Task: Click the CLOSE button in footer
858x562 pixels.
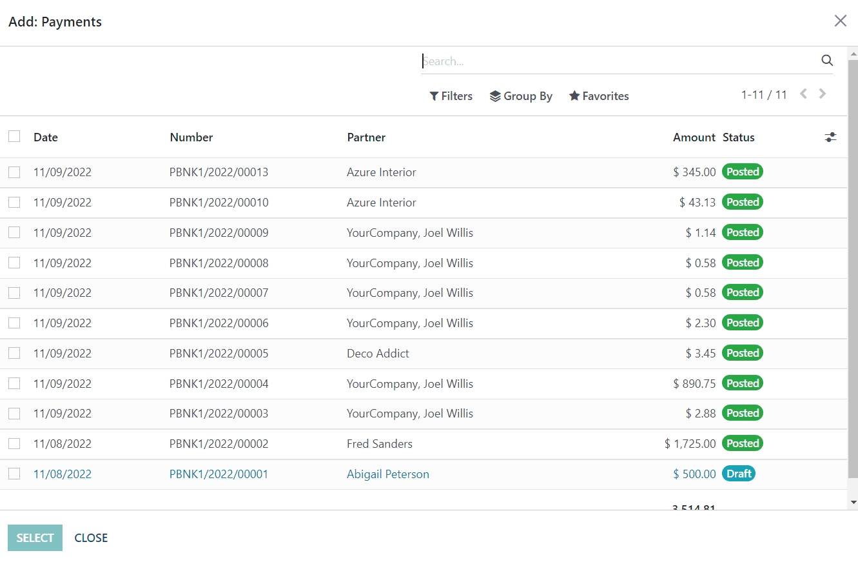Action: [x=91, y=538]
